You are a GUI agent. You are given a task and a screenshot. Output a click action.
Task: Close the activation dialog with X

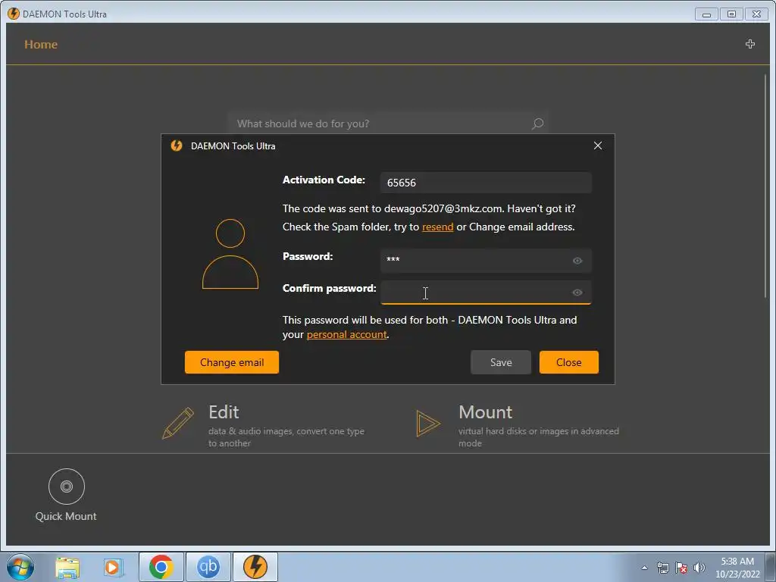(598, 145)
